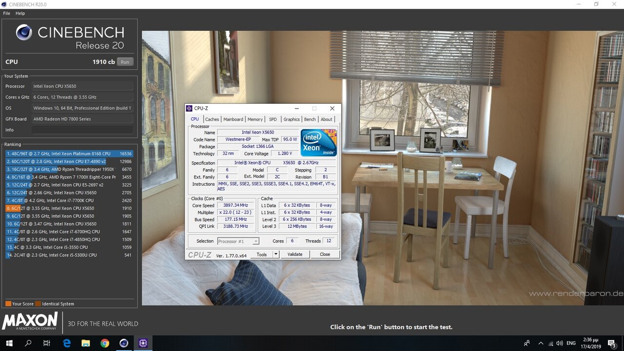Screen dimensions: 624x351
Task: Select ranking row Xeon Platinum 8168
Action: [69, 154]
